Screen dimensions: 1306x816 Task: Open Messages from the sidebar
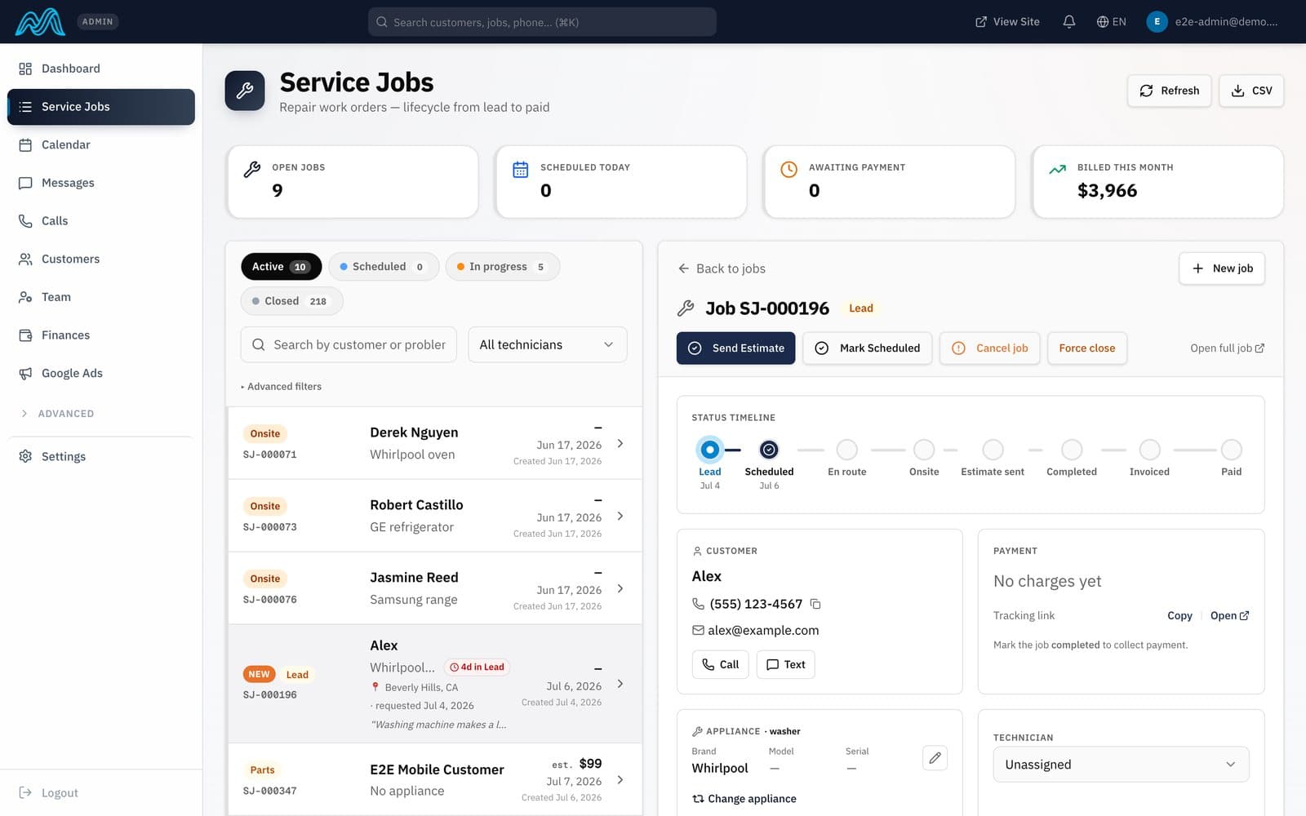point(101,183)
